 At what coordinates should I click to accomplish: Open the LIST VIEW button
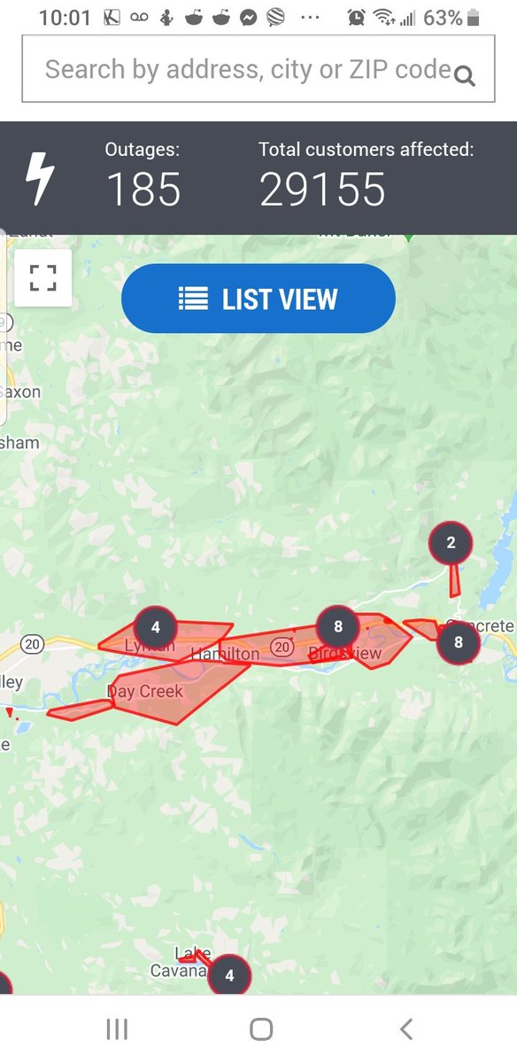click(x=258, y=299)
